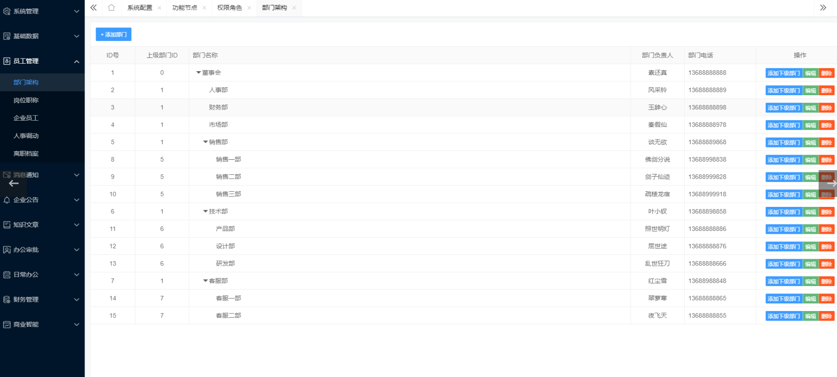Expand the 商业智能 menu chevron
Screen dimensions: 837x377
76,325
